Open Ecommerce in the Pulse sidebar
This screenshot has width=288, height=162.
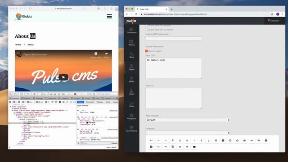tap(131, 129)
